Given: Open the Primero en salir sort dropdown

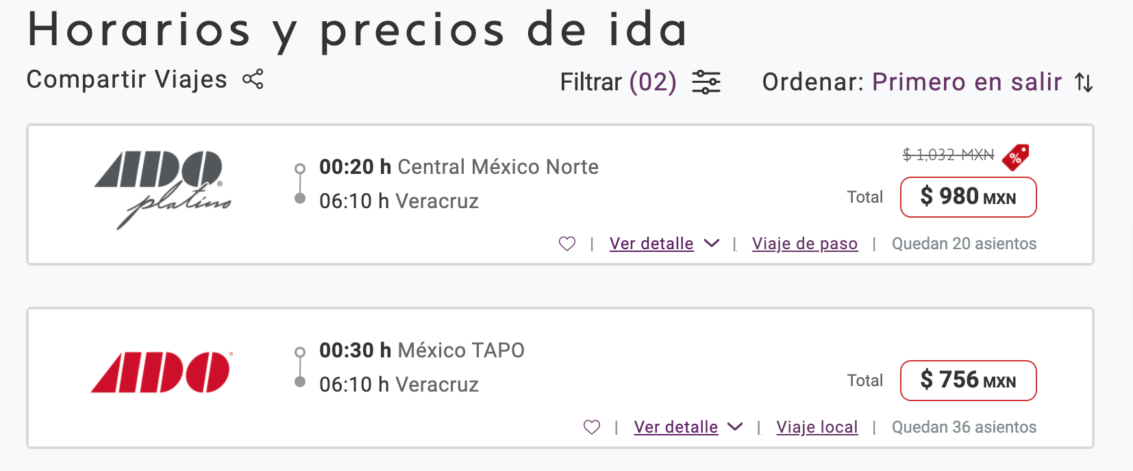Looking at the screenshot, I should tap(967, 82).
